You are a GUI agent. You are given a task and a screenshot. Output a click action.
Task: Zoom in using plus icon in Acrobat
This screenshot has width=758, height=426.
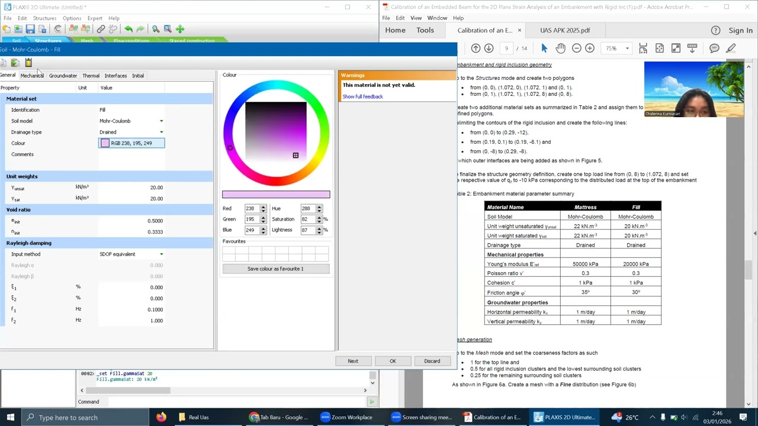[x=590, y=48]
